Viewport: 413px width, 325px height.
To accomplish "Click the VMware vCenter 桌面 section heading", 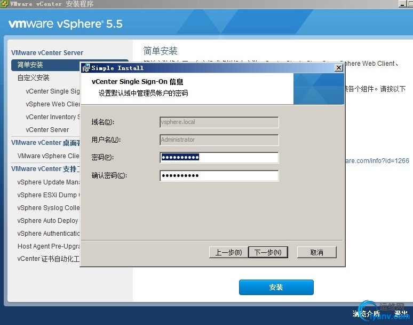I will 45,143.
